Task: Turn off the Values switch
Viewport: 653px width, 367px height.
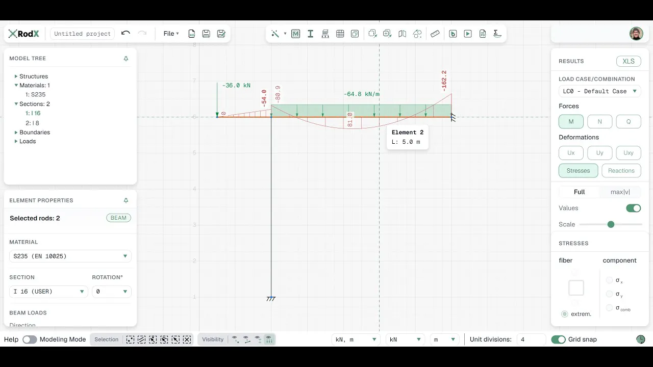Action: (x=634, y=208)
